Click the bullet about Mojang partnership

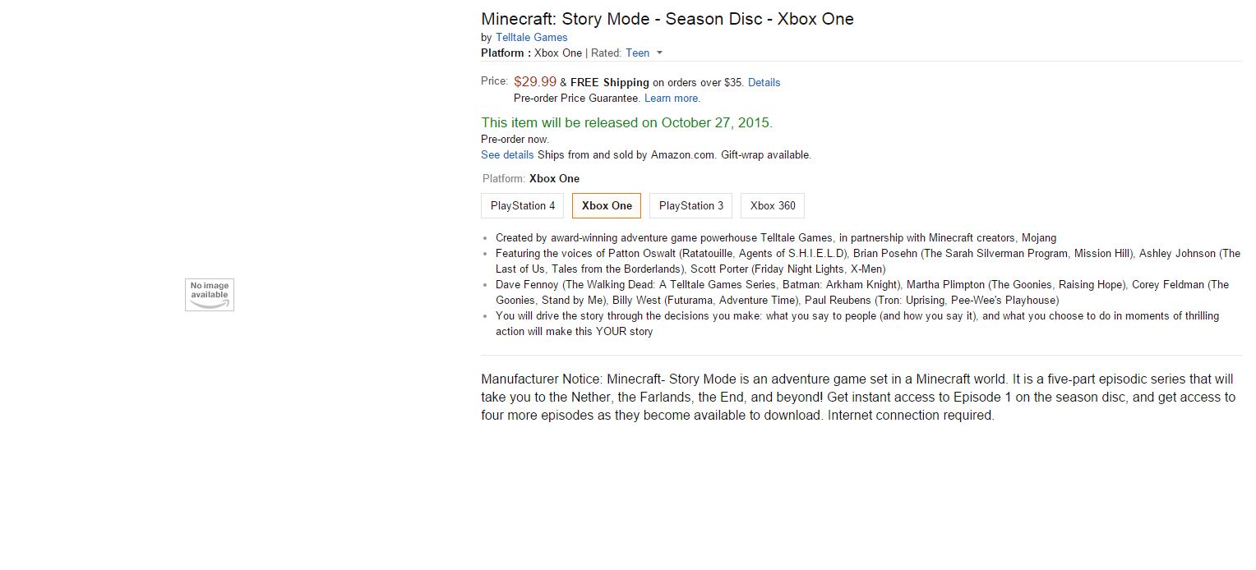[775, 237]
